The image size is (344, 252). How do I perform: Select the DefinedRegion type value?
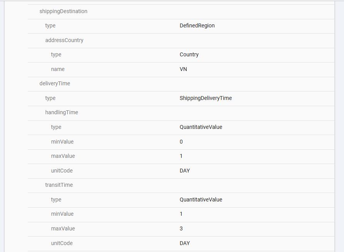tap(197, 25)
